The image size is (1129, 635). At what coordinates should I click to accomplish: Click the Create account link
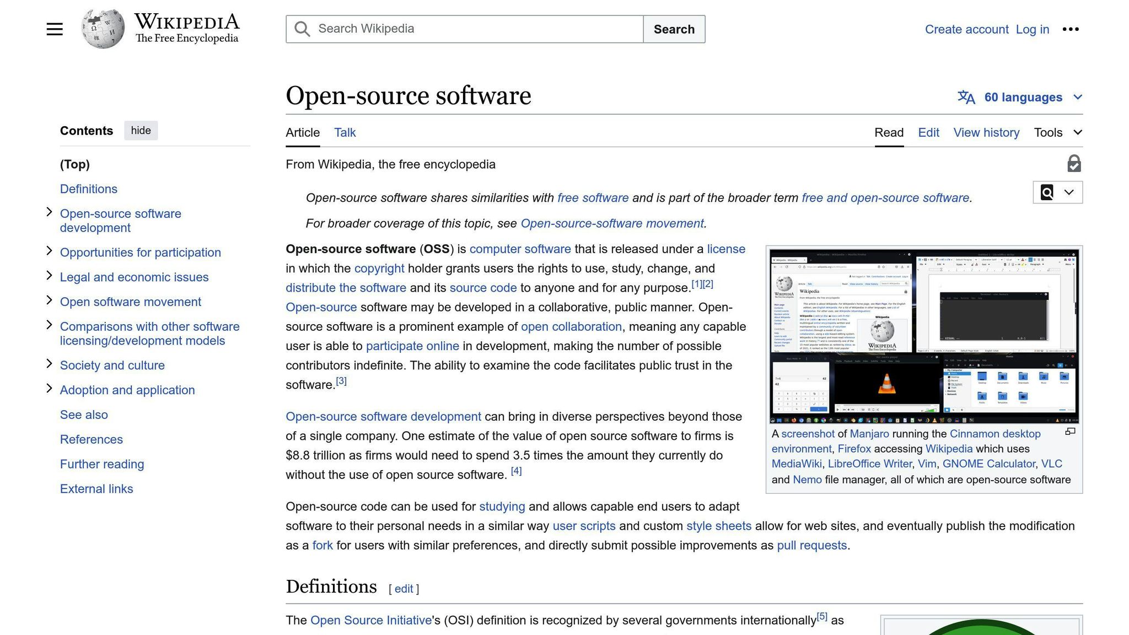[x=966, y=29]
